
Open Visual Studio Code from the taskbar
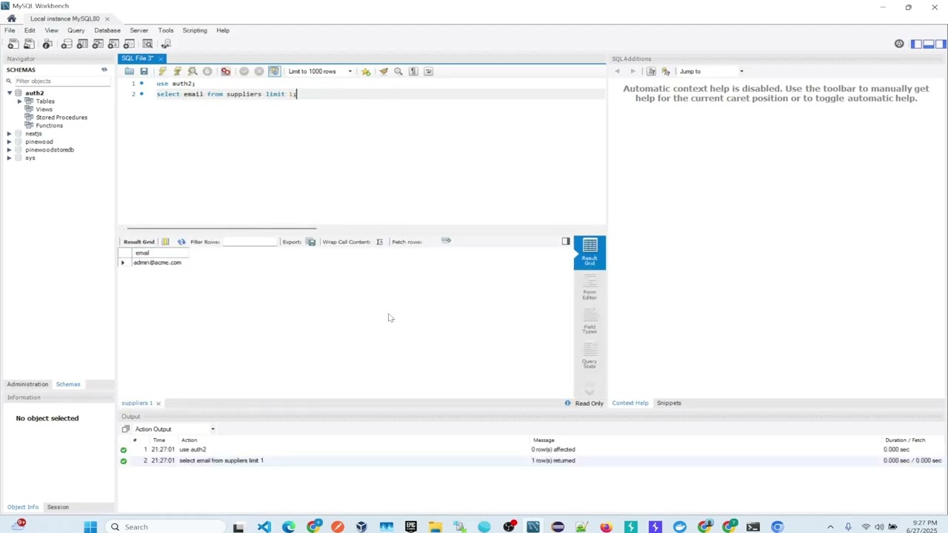tap(264, 527)
